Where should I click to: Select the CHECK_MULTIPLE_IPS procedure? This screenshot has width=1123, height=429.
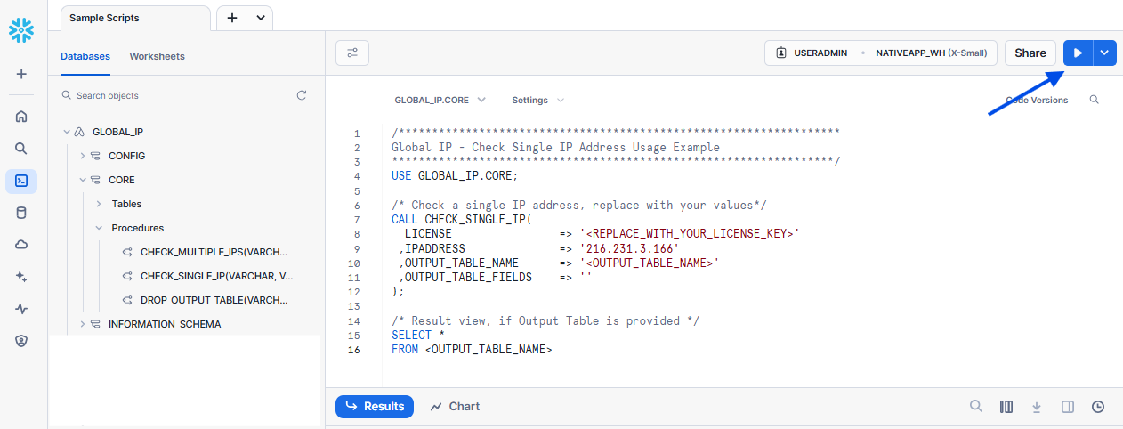coord(214,252)
